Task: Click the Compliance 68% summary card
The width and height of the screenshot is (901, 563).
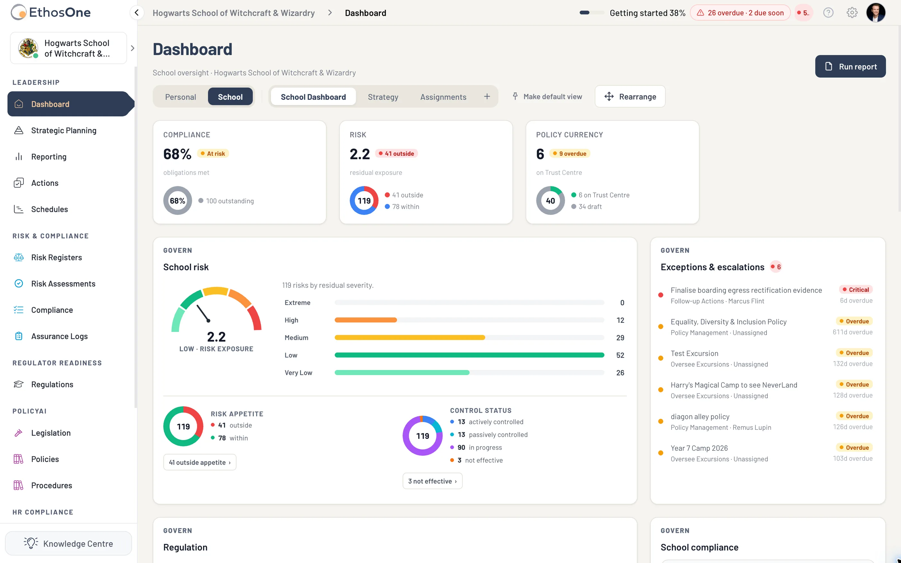Action: [239, 172]
